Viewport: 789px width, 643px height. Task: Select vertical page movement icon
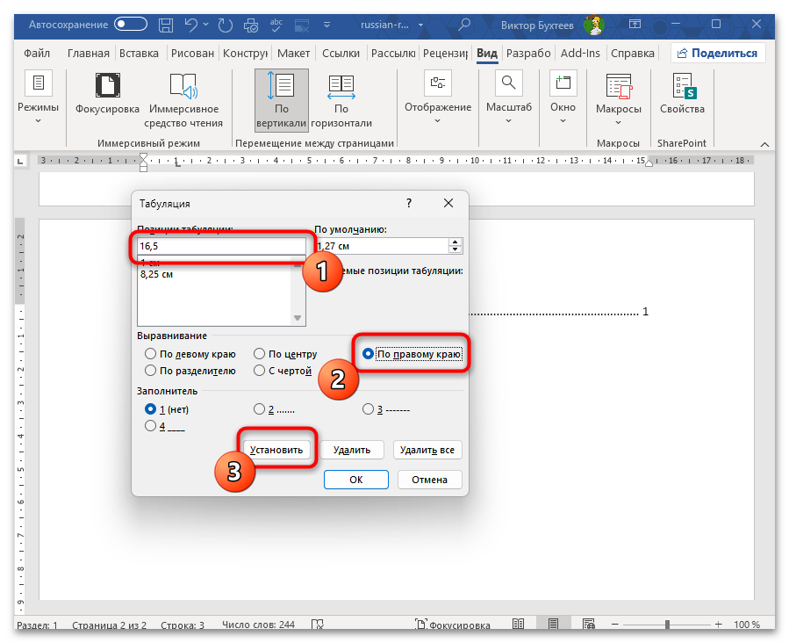pos(281,85)
